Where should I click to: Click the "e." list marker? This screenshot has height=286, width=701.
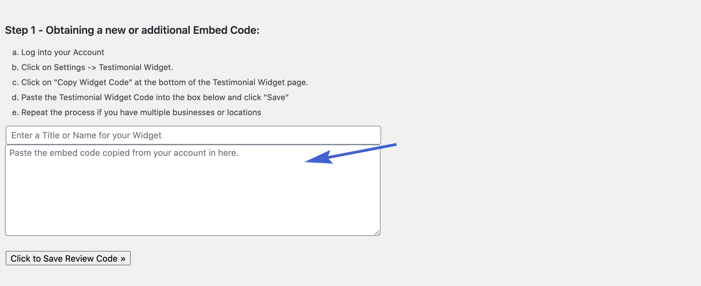15,112
